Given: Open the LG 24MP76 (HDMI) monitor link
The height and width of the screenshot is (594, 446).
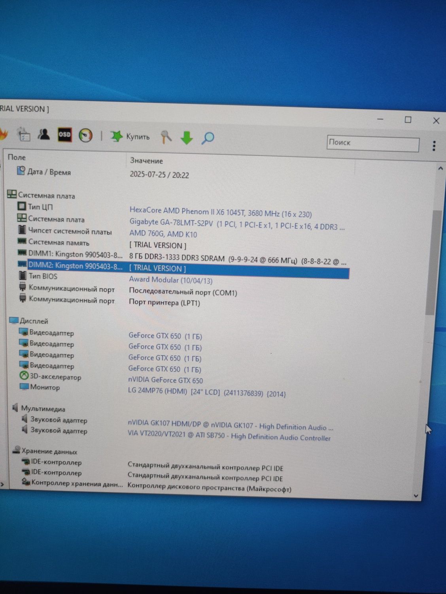Looking at the screenshot, I should 207,393.
